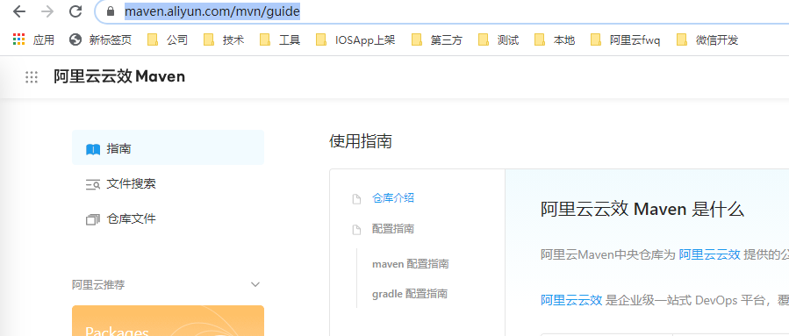Click the 仓库文件 stacked files icon

pyautogui.click(x=93, y=220)
